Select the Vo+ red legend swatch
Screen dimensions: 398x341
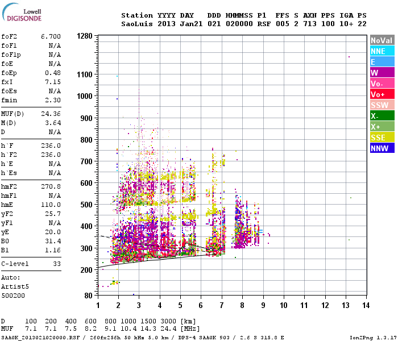382,94
